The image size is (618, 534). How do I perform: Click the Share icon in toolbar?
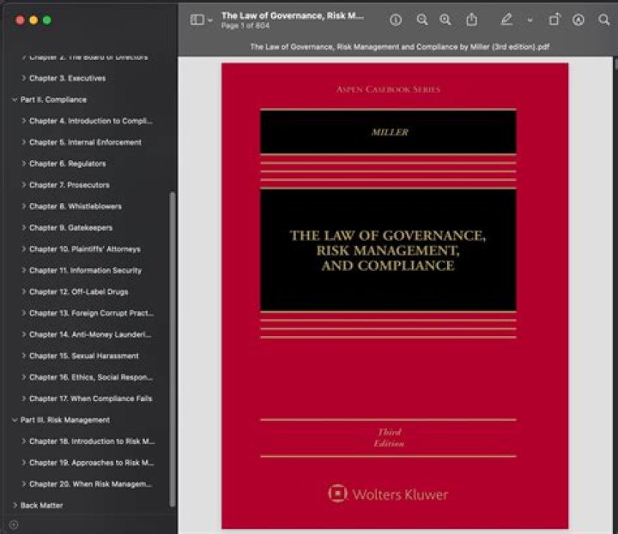click(472, 19)
